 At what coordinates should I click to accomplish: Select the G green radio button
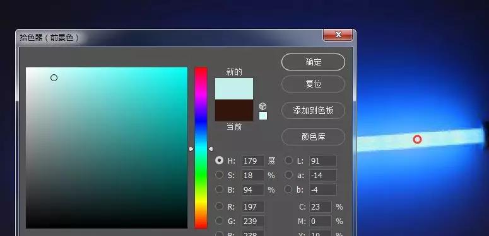[x=219, y=221]
